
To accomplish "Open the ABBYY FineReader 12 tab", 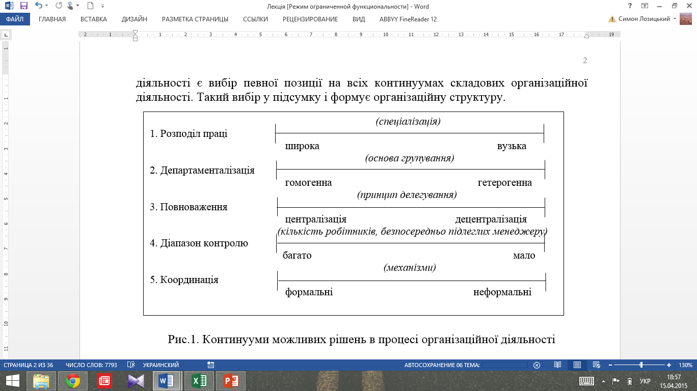I will (408, 19).
